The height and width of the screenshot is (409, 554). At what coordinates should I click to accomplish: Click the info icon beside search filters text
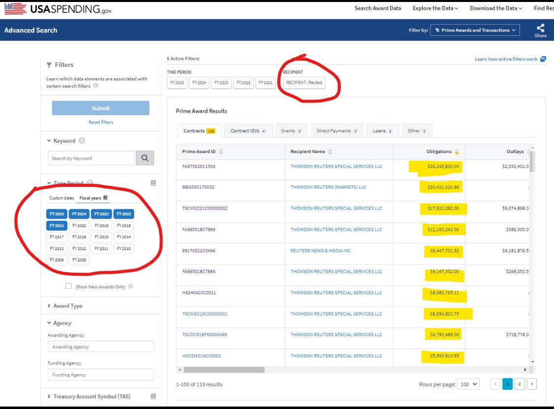click(x=96, y=86)
